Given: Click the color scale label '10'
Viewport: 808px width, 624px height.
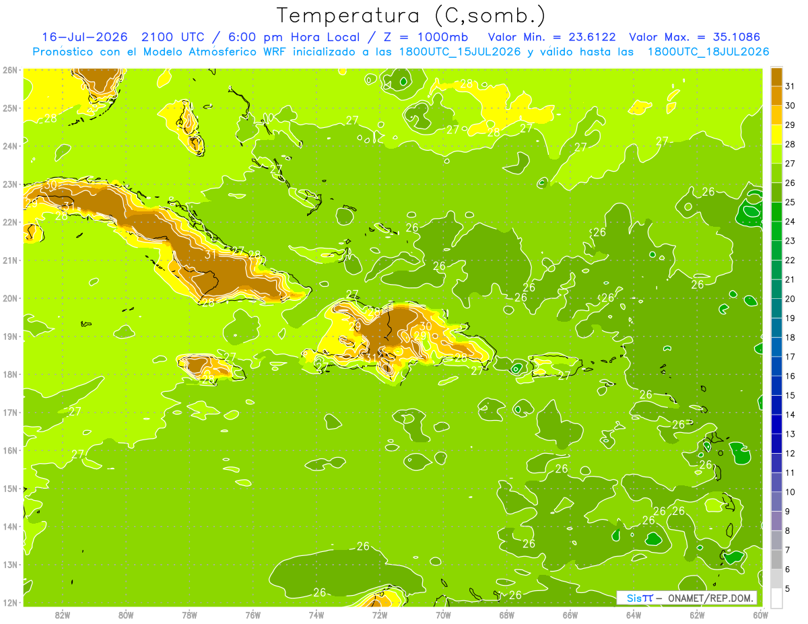Looking at the screenshot, I should tap(790, 492).
